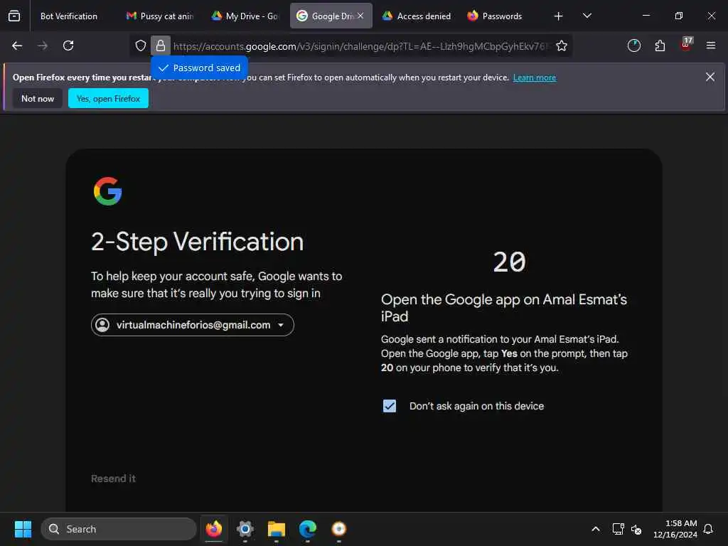Open the orange circular app in taskbar

[339, 529]
